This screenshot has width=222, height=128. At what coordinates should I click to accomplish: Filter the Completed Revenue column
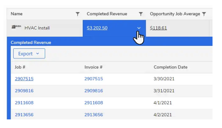(141, 14)
